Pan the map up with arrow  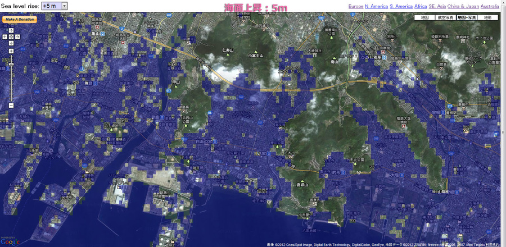tap(11, 30)
